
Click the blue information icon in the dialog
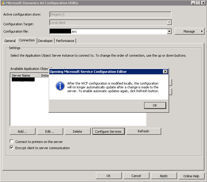[x=60, y=86]
